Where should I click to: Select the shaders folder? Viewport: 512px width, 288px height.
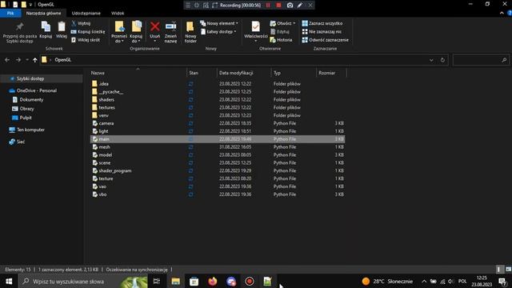point(218,99)
